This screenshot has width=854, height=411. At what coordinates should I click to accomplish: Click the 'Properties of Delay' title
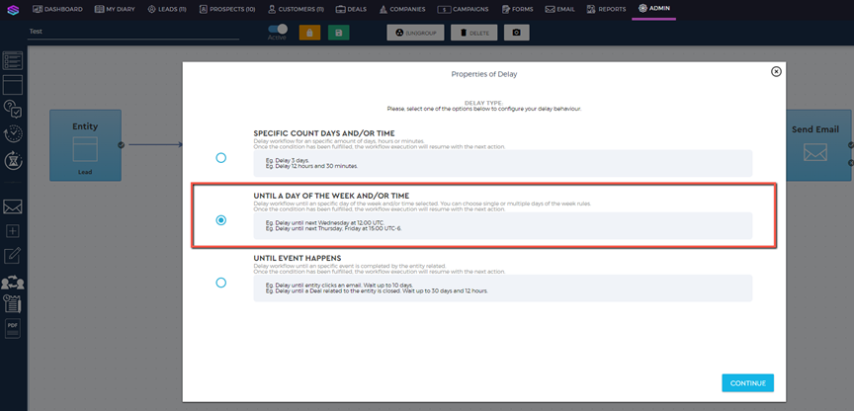pyautogui.click(x=484, y=74)
